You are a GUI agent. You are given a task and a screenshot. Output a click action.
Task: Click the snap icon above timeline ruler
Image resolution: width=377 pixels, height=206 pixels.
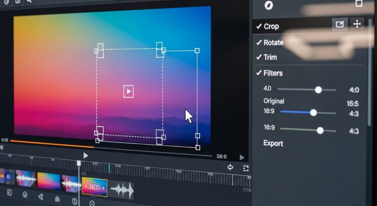[230, 167]
